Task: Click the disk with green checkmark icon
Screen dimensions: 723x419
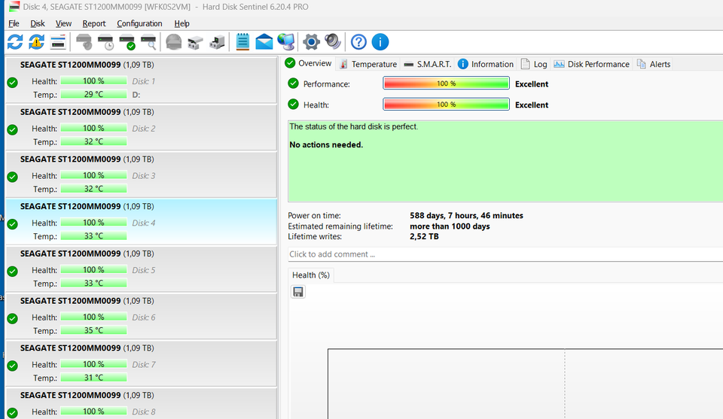Action: click(127, 42)
